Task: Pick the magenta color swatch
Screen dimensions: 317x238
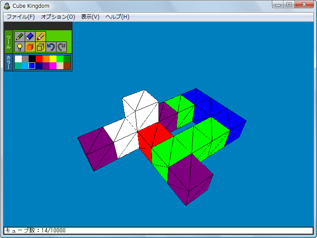Action: click(x=53, y=66)
